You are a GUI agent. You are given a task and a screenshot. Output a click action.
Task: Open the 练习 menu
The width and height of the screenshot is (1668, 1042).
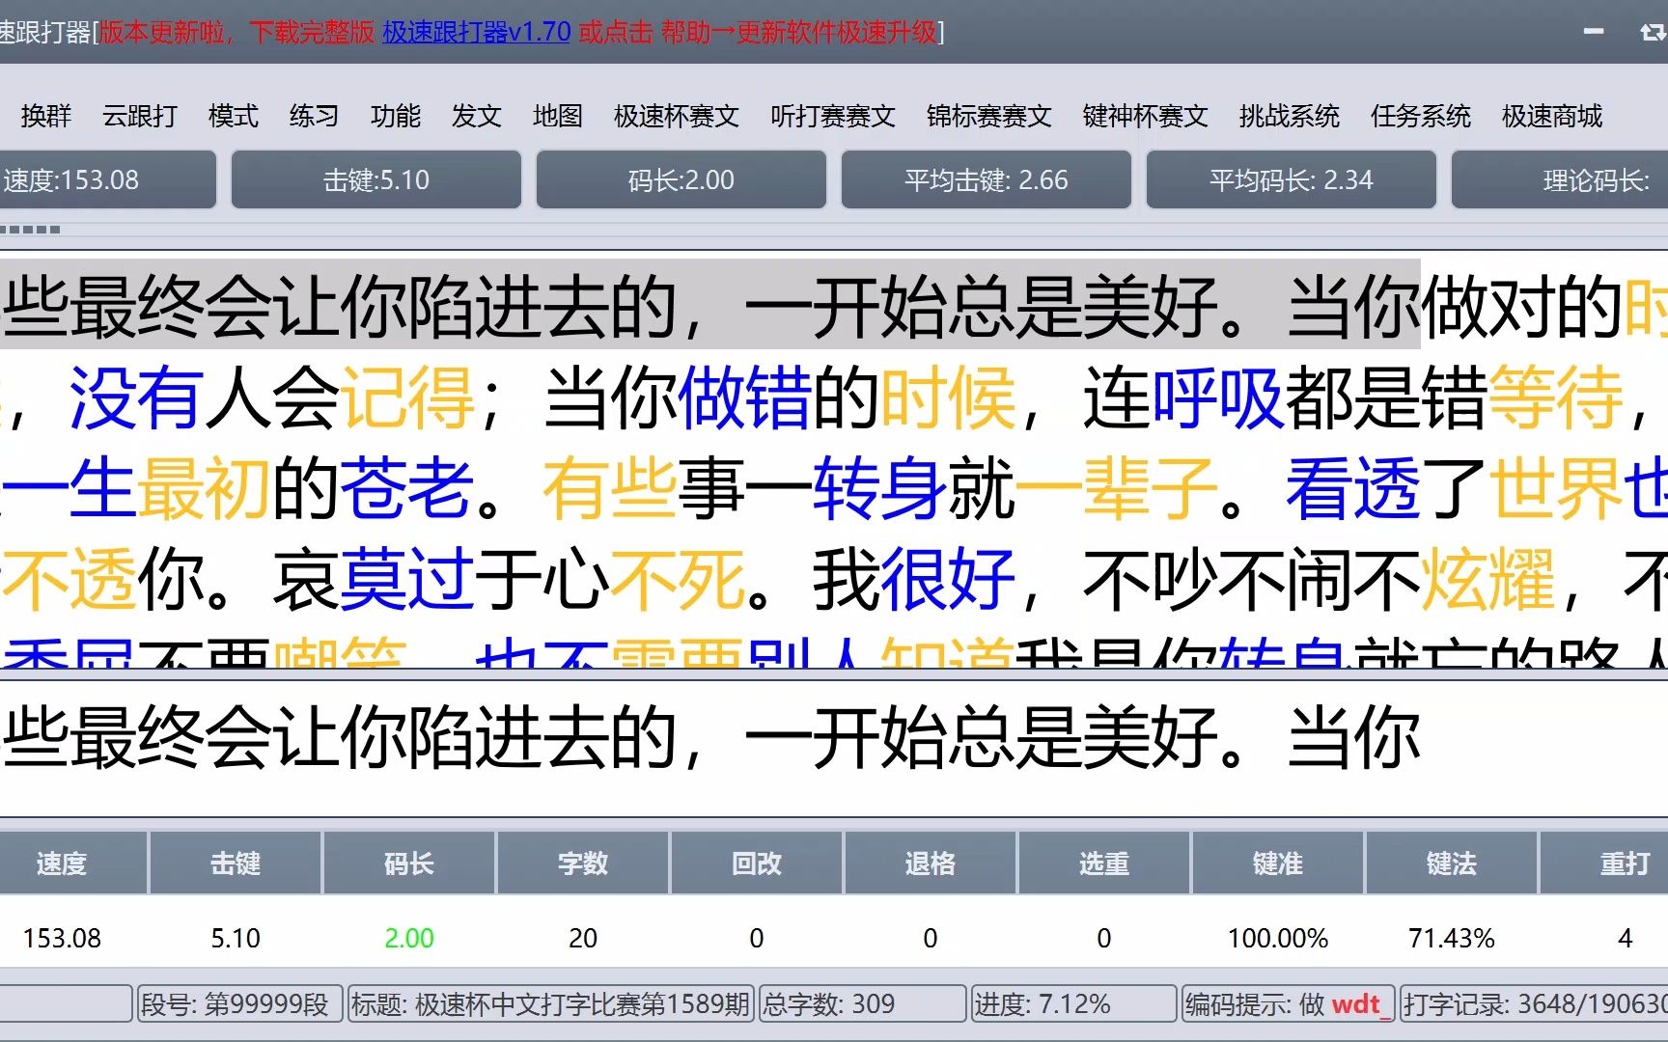[315, 116]
